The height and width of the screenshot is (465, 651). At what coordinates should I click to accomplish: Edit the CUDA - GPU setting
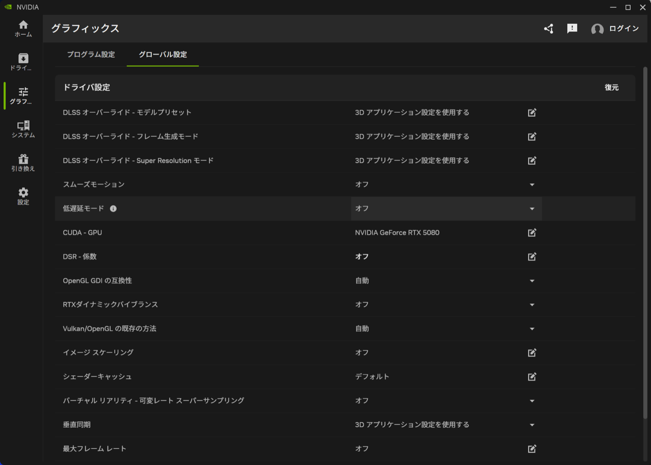click(x=532, y=232)
